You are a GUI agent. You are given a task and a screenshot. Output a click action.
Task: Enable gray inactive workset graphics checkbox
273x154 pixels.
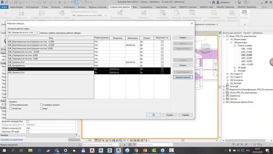(39, 33)
